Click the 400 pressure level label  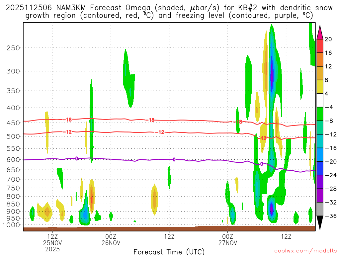(13, 108)
